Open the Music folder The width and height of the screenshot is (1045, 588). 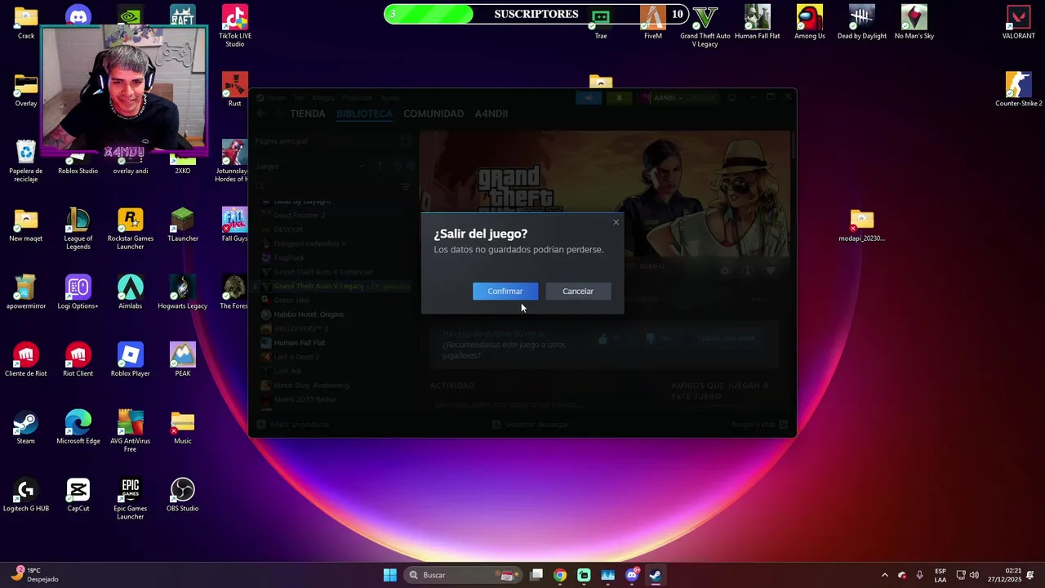[x=183, y=428]
